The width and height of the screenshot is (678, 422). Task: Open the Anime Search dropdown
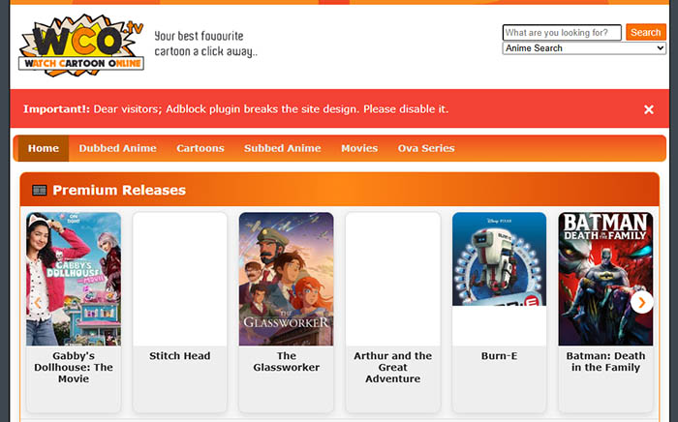click(x=584, y=48)
